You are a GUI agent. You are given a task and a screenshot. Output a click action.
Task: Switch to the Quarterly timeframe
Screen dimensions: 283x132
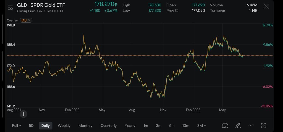pyautogui.click(x=109, y=125)
